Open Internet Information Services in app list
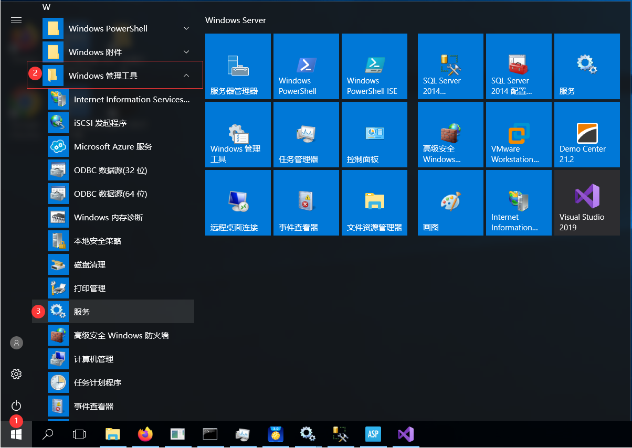 click(119, 99)
